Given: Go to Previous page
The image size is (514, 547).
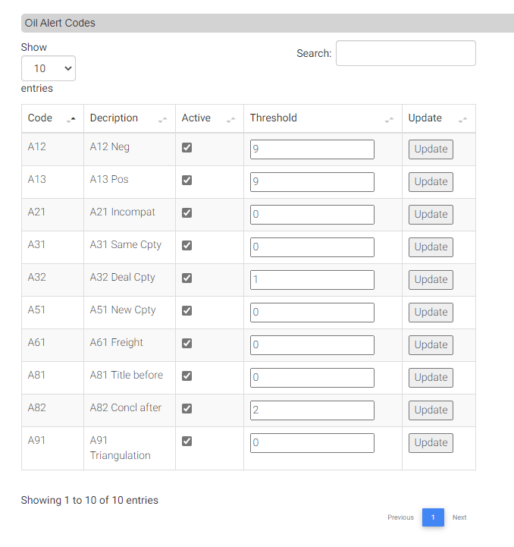Looking at the screenshot, I should pos(400,517).
